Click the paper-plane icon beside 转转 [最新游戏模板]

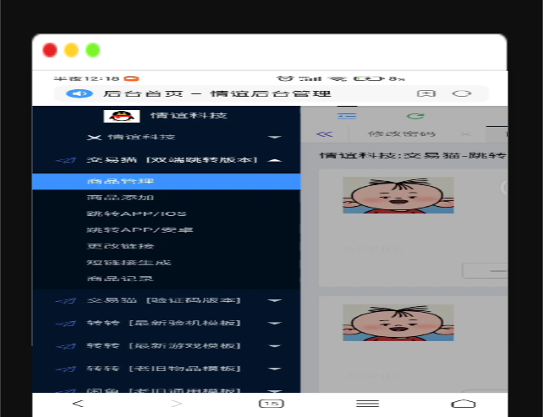(66, 346)
